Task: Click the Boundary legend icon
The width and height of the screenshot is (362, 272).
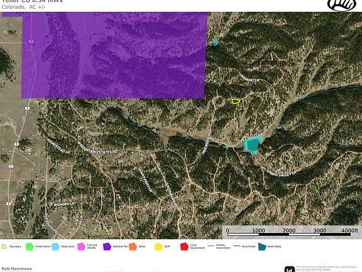Action: point(4,246)
